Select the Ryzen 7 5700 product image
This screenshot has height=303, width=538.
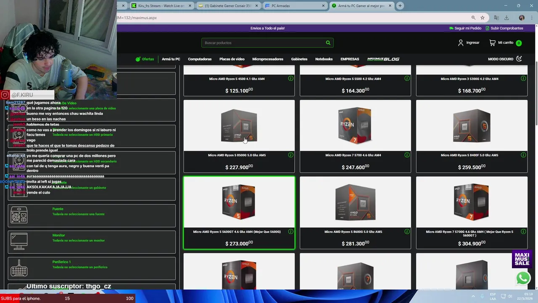(355, 125)
